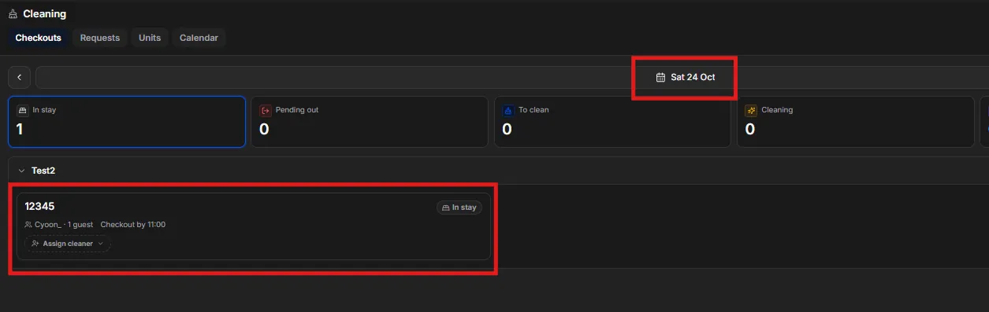Switch to the Checkouts tab

(x=39, y=38)
